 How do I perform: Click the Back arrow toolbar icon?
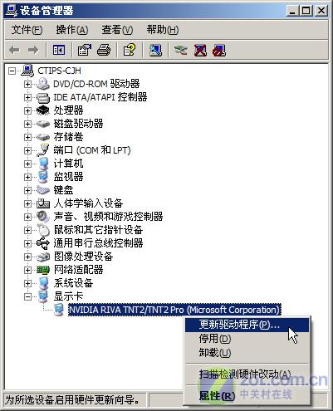[x=14, y=50]
